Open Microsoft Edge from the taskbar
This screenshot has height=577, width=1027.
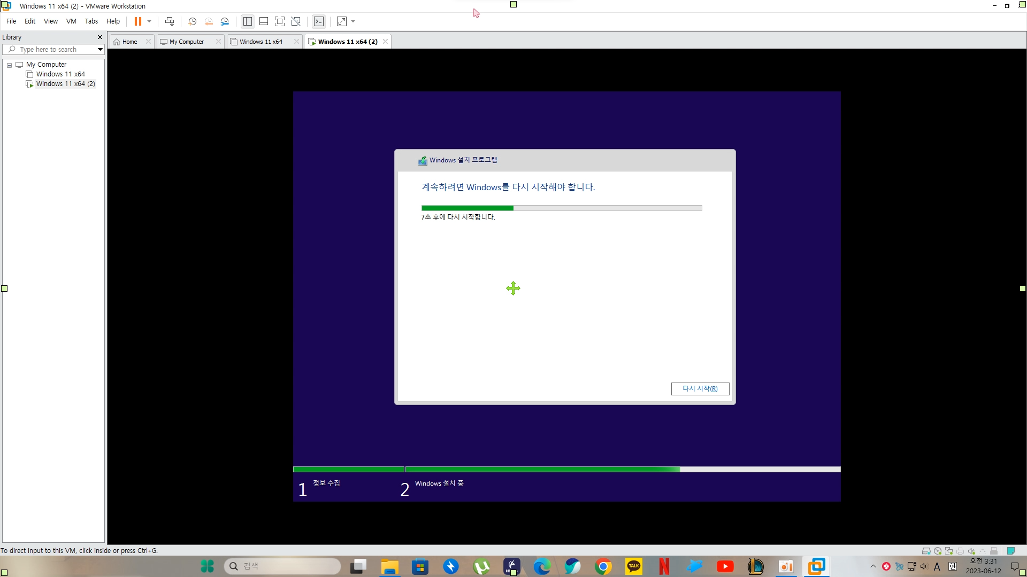coord(542,566)
